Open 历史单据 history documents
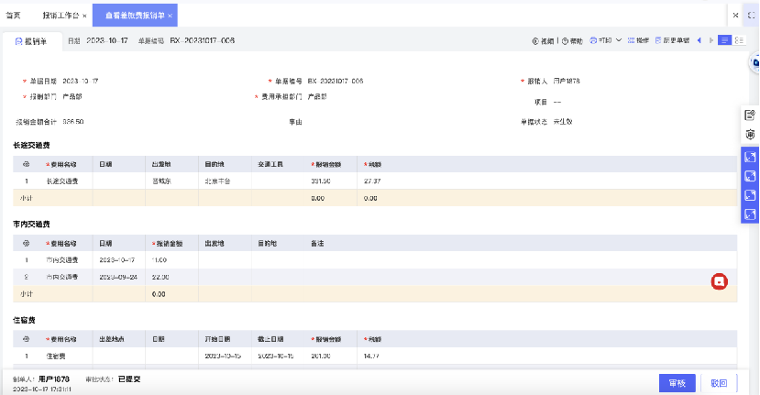Image resolution: width=760 pixels, height=395 pixels. (672, 40)
